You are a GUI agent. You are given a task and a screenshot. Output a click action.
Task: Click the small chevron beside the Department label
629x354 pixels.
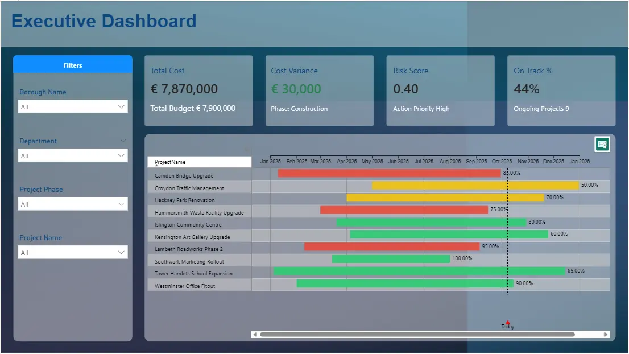[123, 141]
